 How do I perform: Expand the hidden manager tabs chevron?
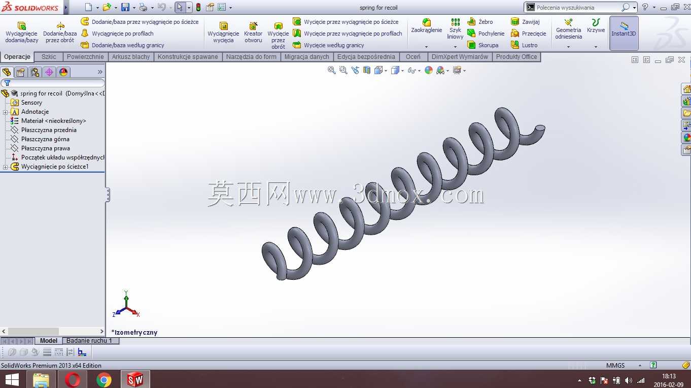click(x=100, y=72)
